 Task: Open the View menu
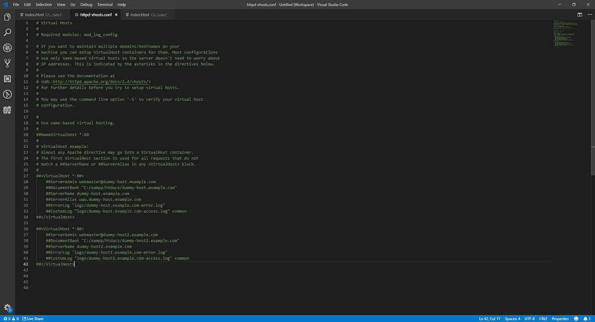[x=61, y=4]
